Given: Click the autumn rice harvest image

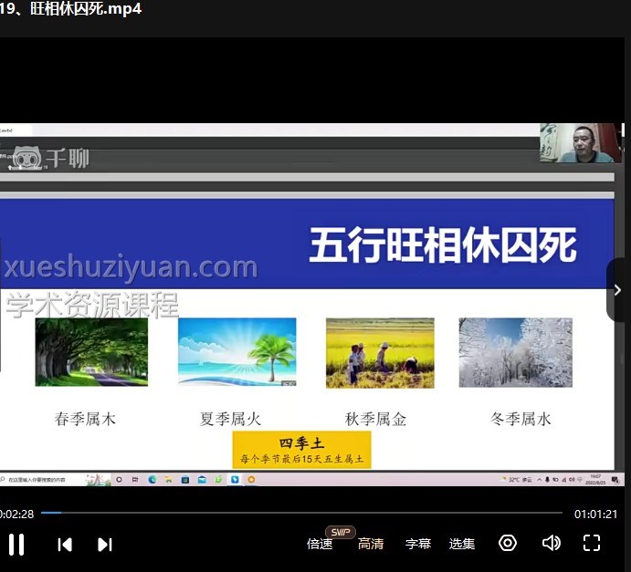Looking at the screenshot, I should [x=380, y=352].
